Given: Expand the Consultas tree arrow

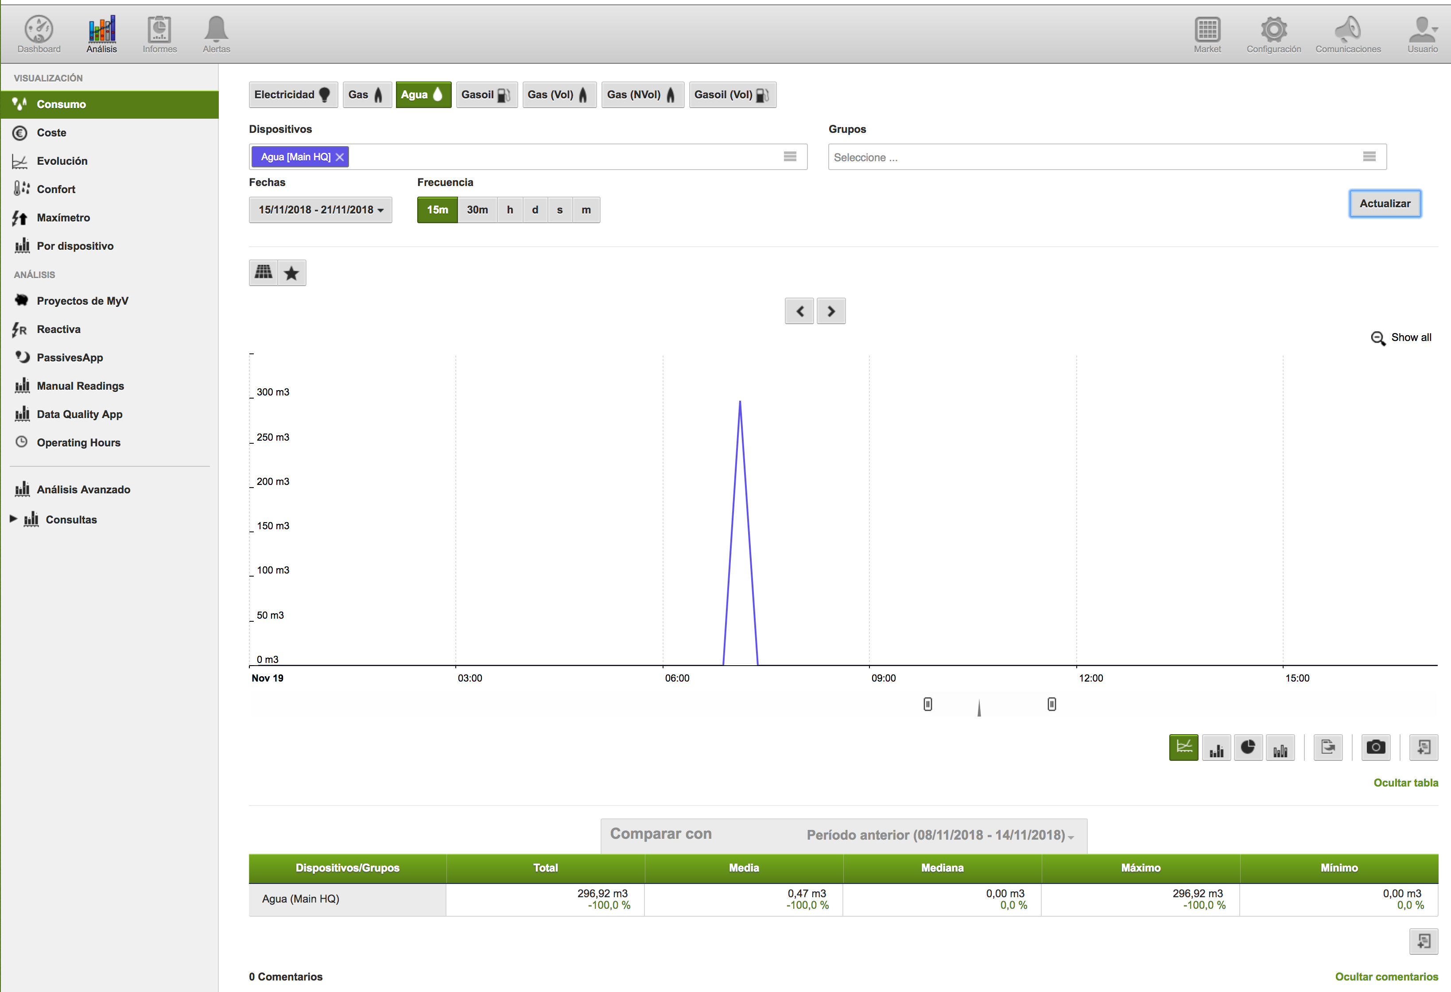Looking at the screenshot, I should pyautogui.click(x=13, y=519).
